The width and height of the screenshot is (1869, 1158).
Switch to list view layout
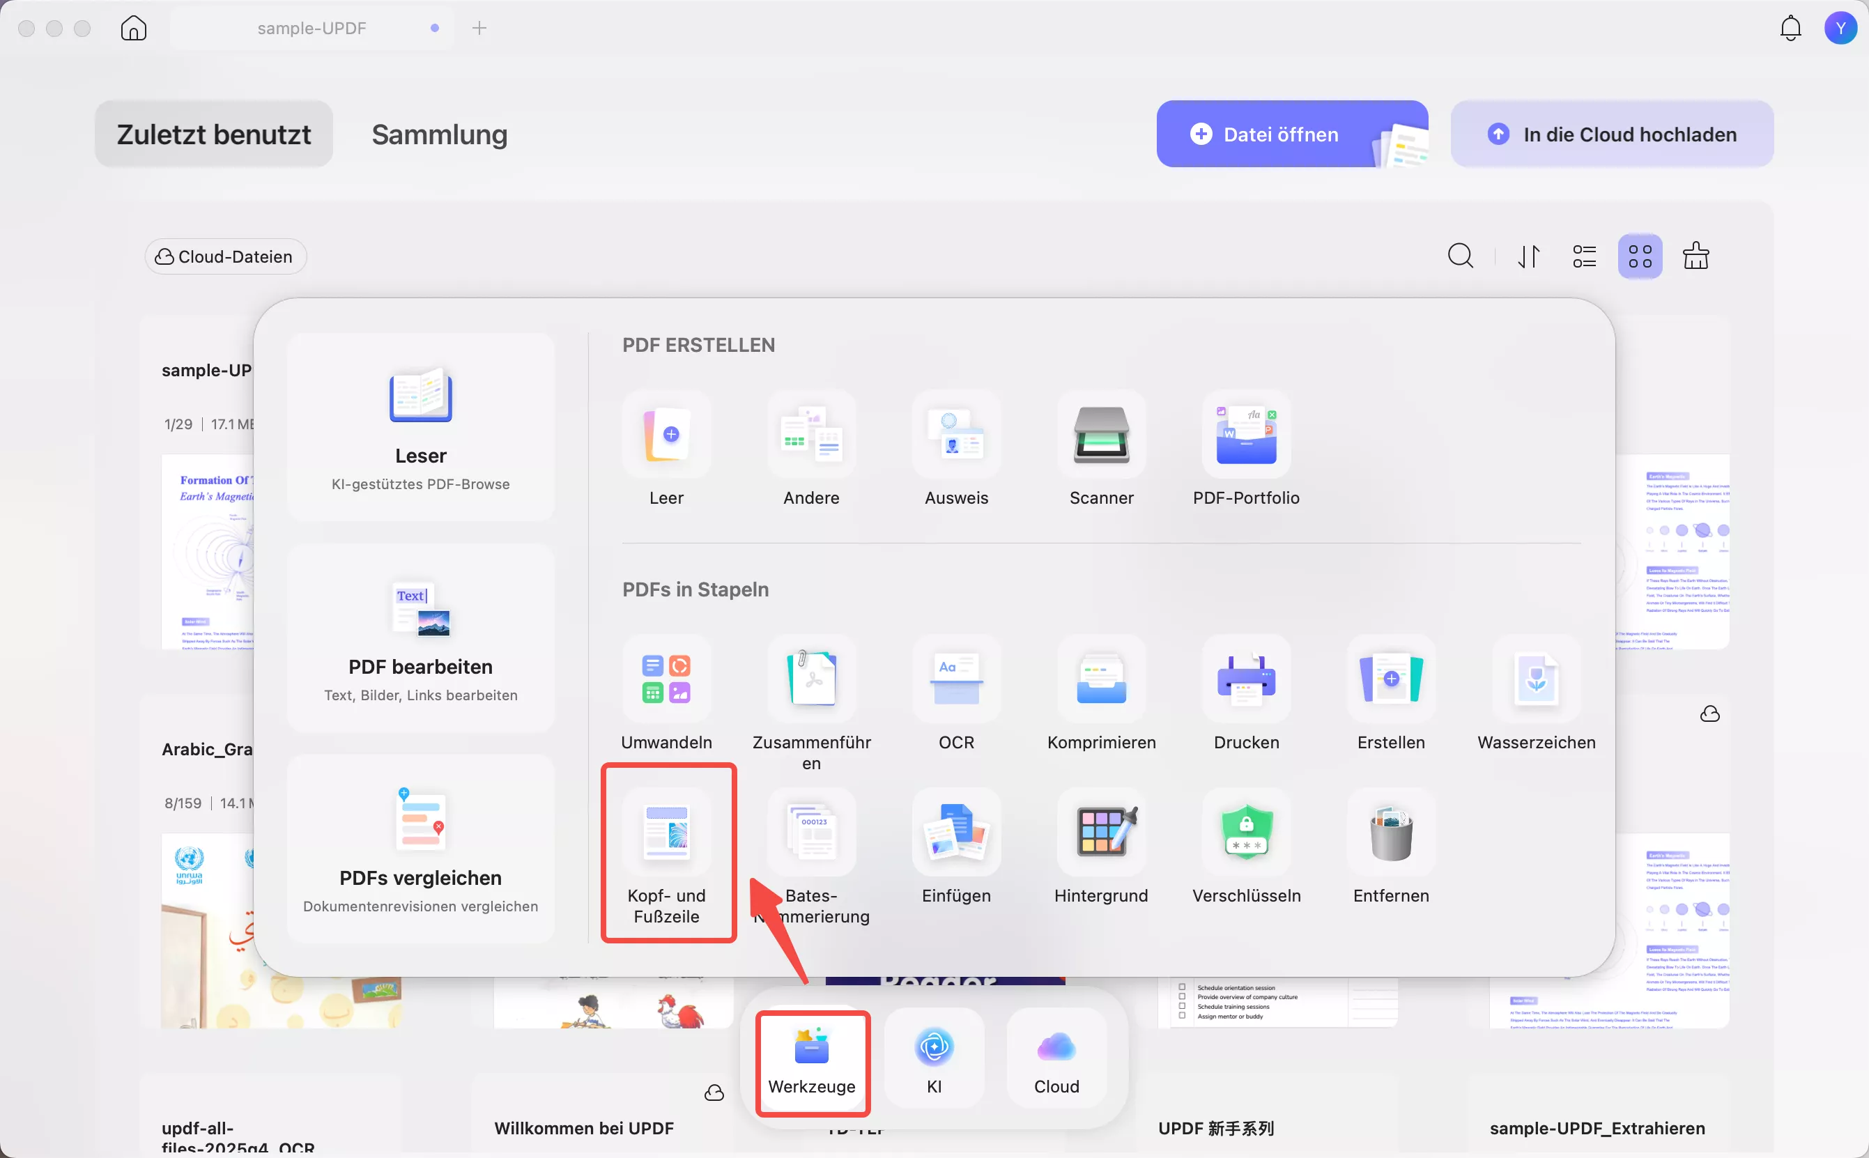[x=1584, y=256]
